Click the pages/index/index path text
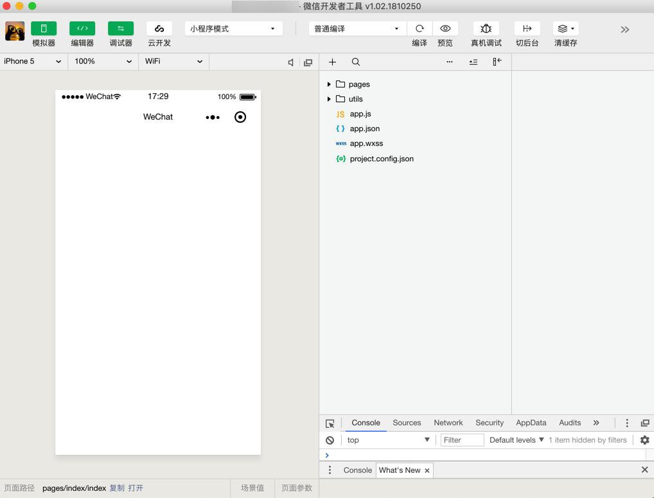654x498 pixels. point(75,488)
